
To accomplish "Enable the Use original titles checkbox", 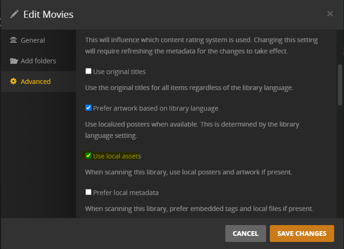I will pos(88,72).
